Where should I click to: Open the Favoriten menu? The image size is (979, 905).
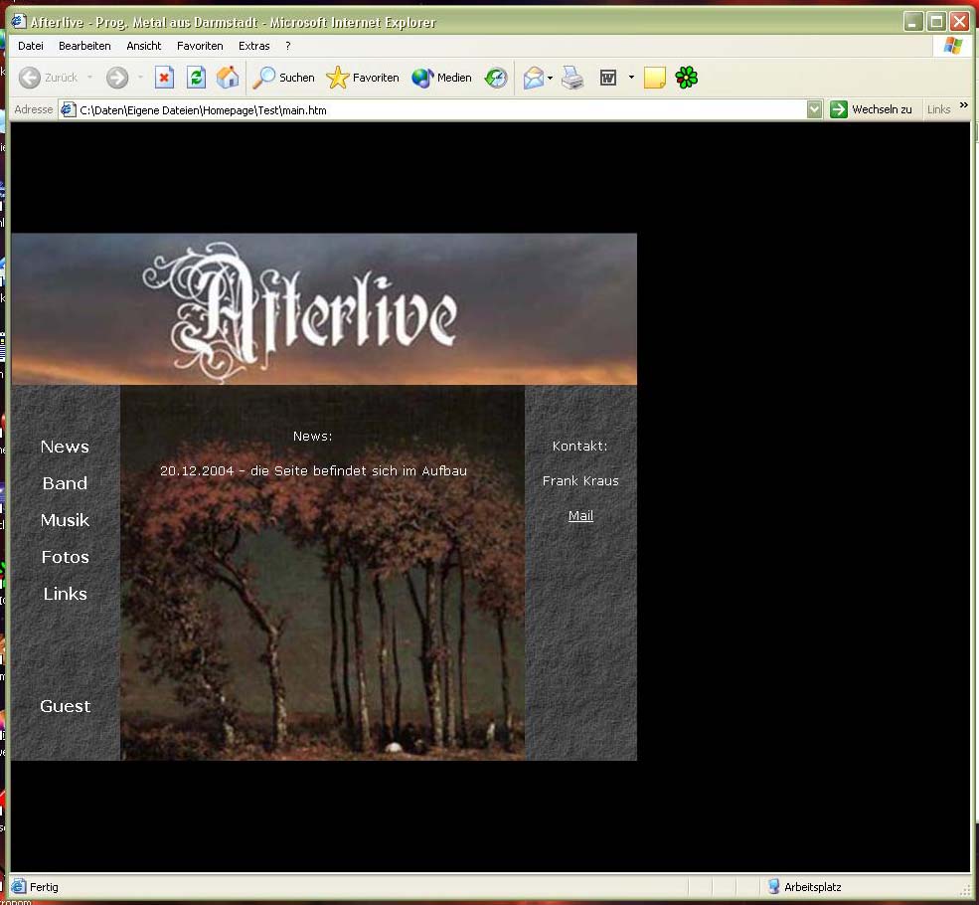200,46
